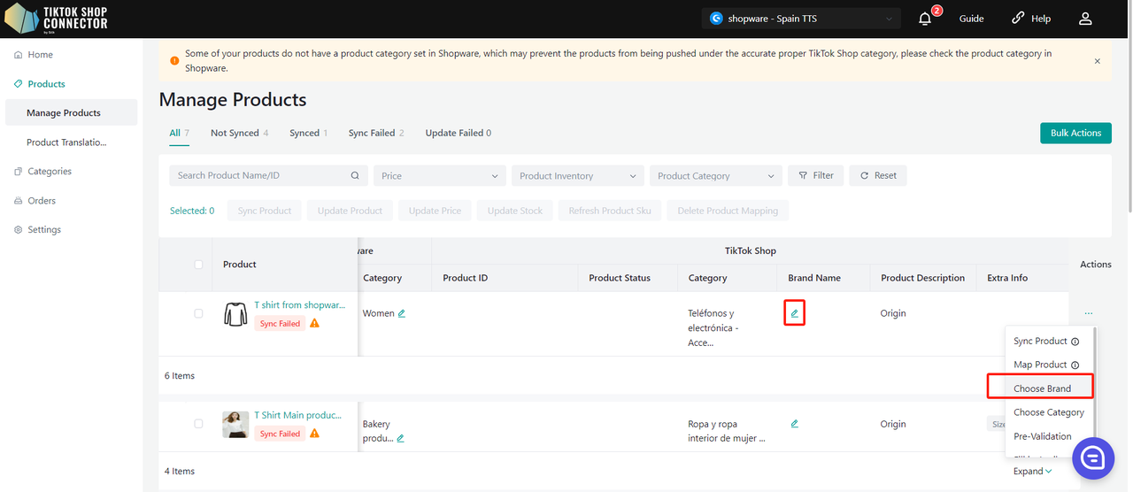The image size is (1133, 492).
Task: Open the shopware - Spain TTS store selector
Action: [801, 19]
